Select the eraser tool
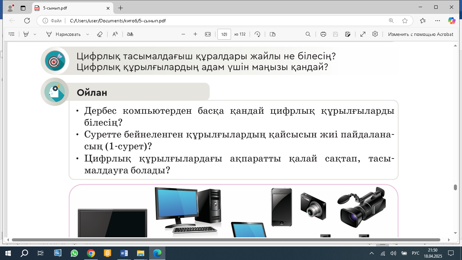This screenshot has width=462, height=260. [99, 34]
